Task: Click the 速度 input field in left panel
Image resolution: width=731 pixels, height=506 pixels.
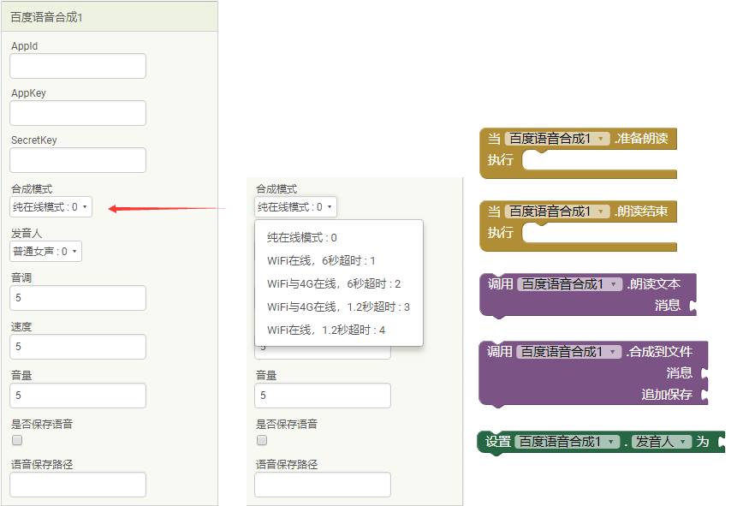Action: pos(78,347)
